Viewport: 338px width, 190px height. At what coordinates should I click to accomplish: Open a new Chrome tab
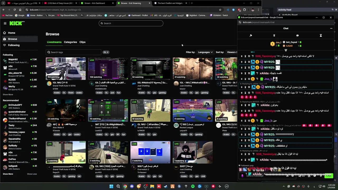192,3
